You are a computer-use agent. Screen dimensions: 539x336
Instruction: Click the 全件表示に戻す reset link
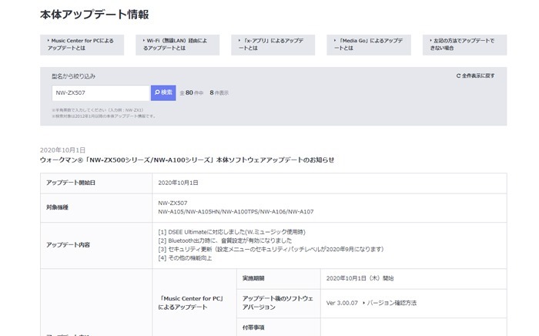(x=475, y=76)
